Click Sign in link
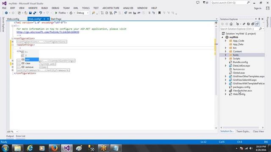The width and height of the screenshot is (271, 152). (x=257, y=8)
